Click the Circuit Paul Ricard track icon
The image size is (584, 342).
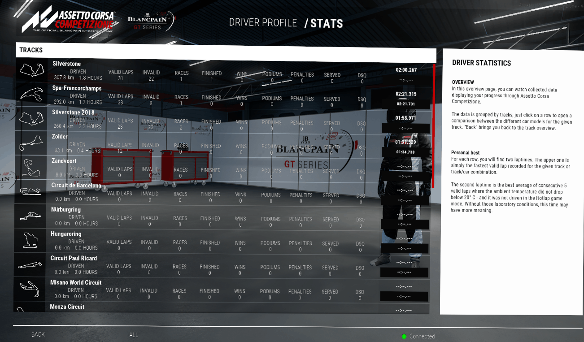(30, 264)
